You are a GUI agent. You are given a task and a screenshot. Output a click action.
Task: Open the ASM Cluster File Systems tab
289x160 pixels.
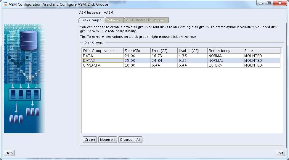coord(146,20)
